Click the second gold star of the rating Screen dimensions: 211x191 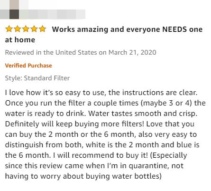[17, 29]
